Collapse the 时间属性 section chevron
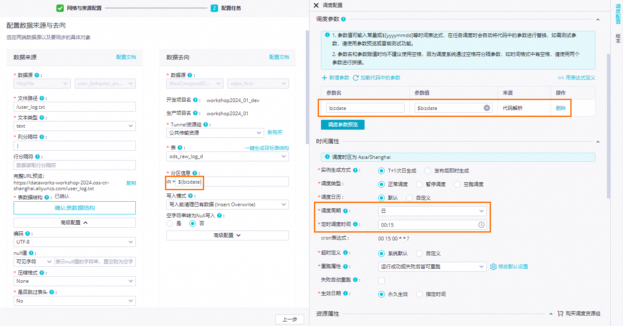Screen dimensions: 623x326 pos(598,142)
